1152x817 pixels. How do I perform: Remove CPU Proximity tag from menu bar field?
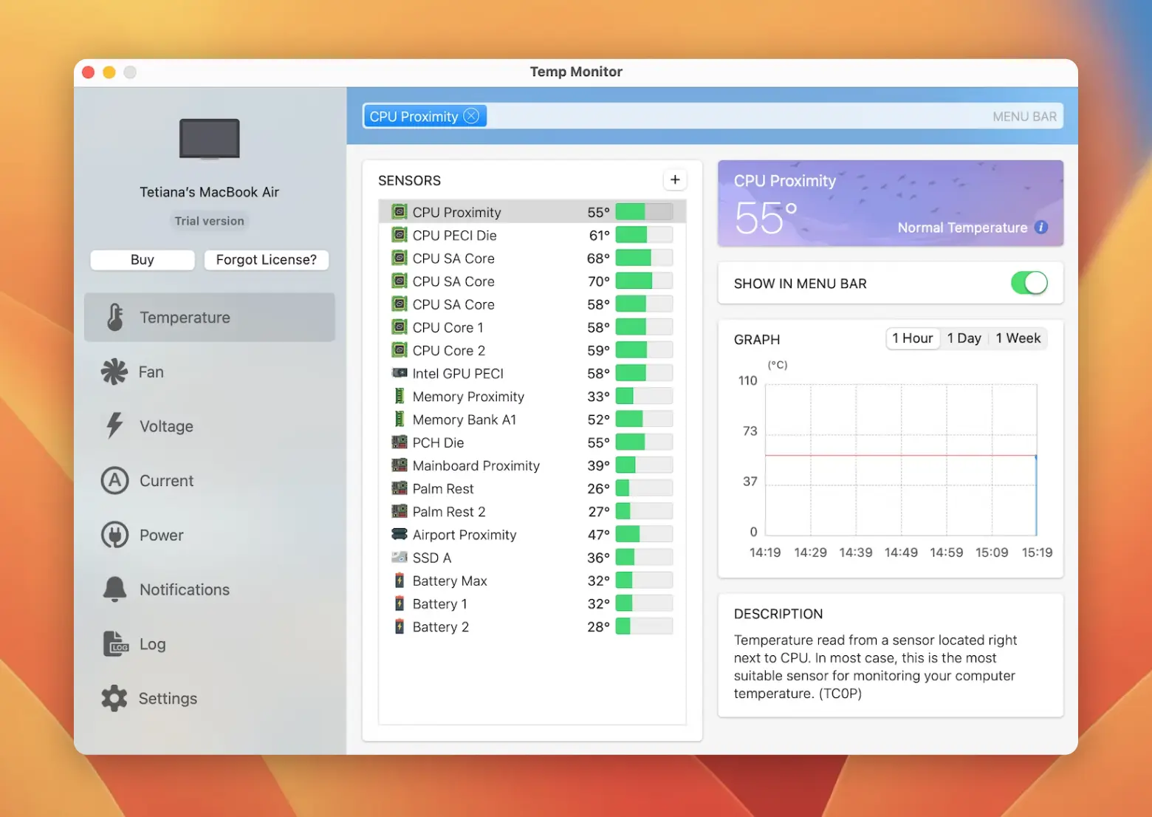(471, 116)
